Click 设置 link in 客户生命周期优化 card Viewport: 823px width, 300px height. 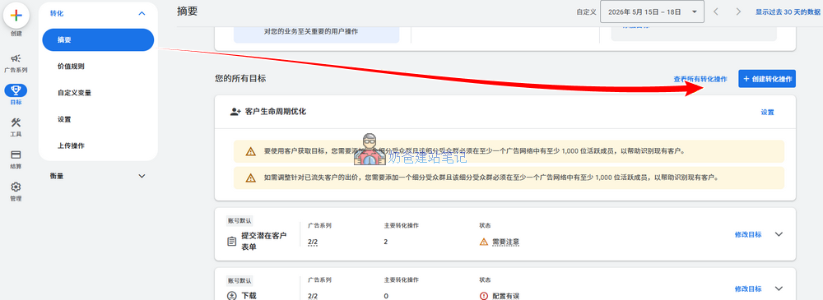(x=767, y=112)
